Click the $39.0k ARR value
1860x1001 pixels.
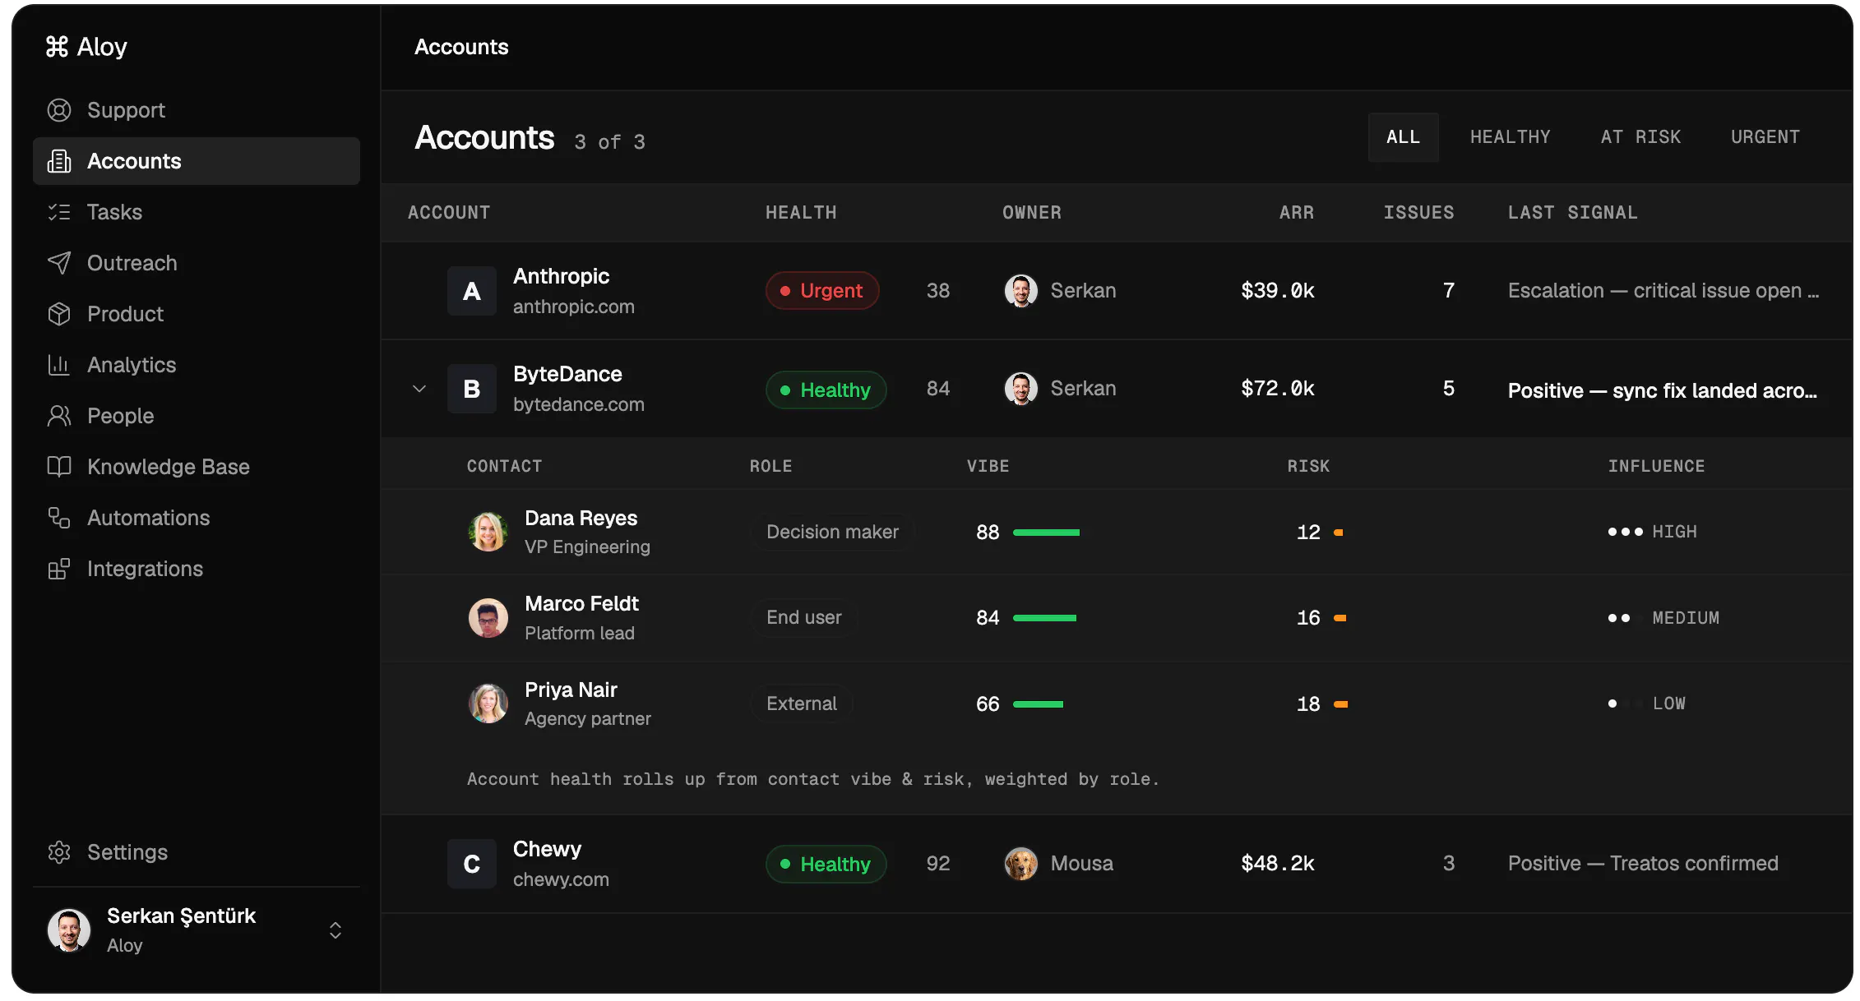pos(1278,291)
